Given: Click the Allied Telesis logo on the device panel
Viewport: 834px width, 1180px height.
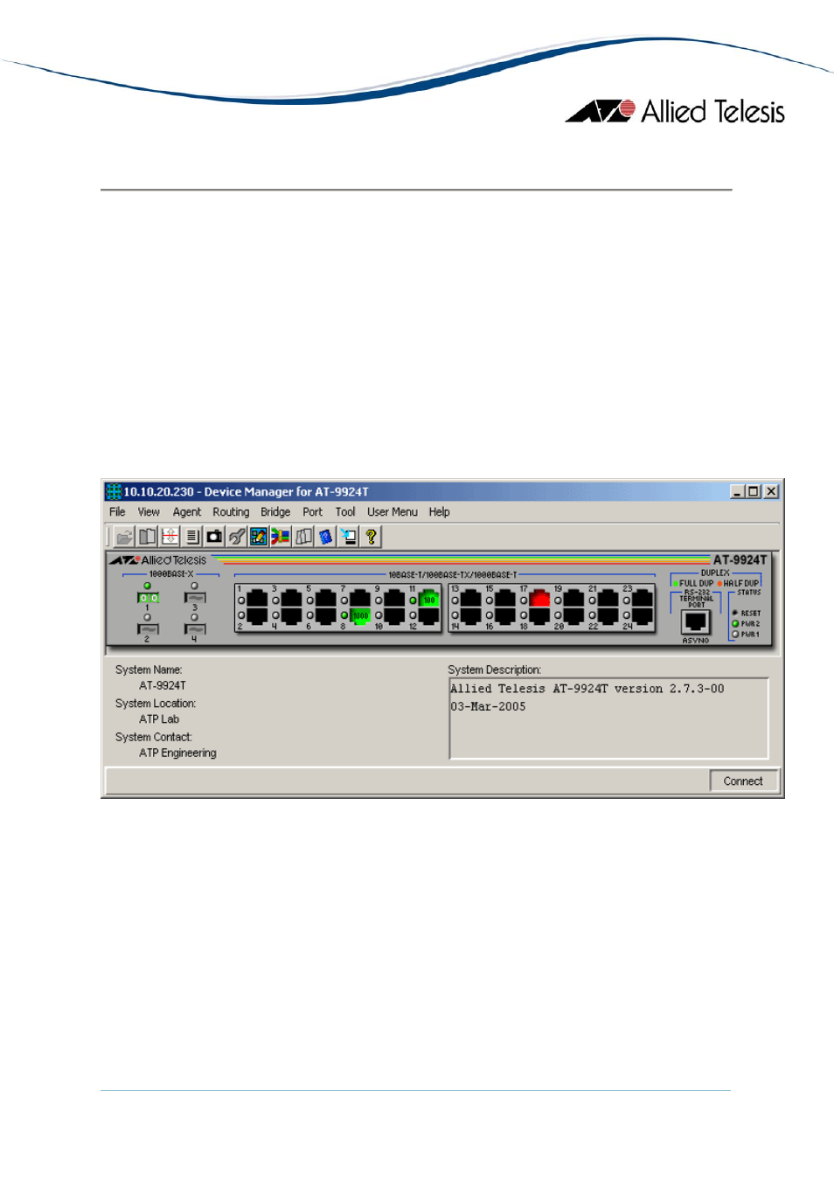Looking at the screenshot, I should pos(158,560).
